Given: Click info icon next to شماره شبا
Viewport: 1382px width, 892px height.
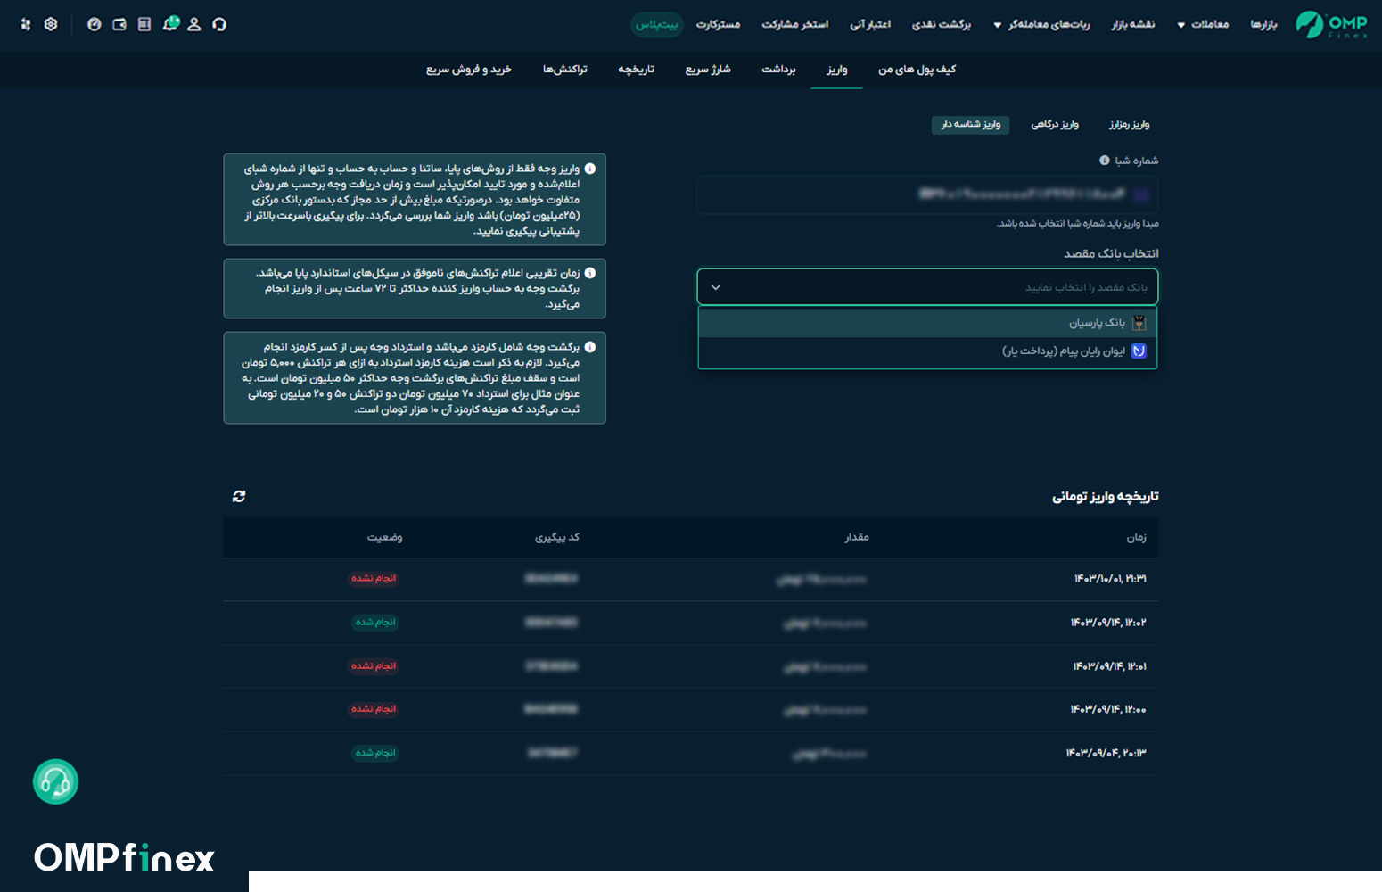Looking at the screenshot, I should 1105,161.
